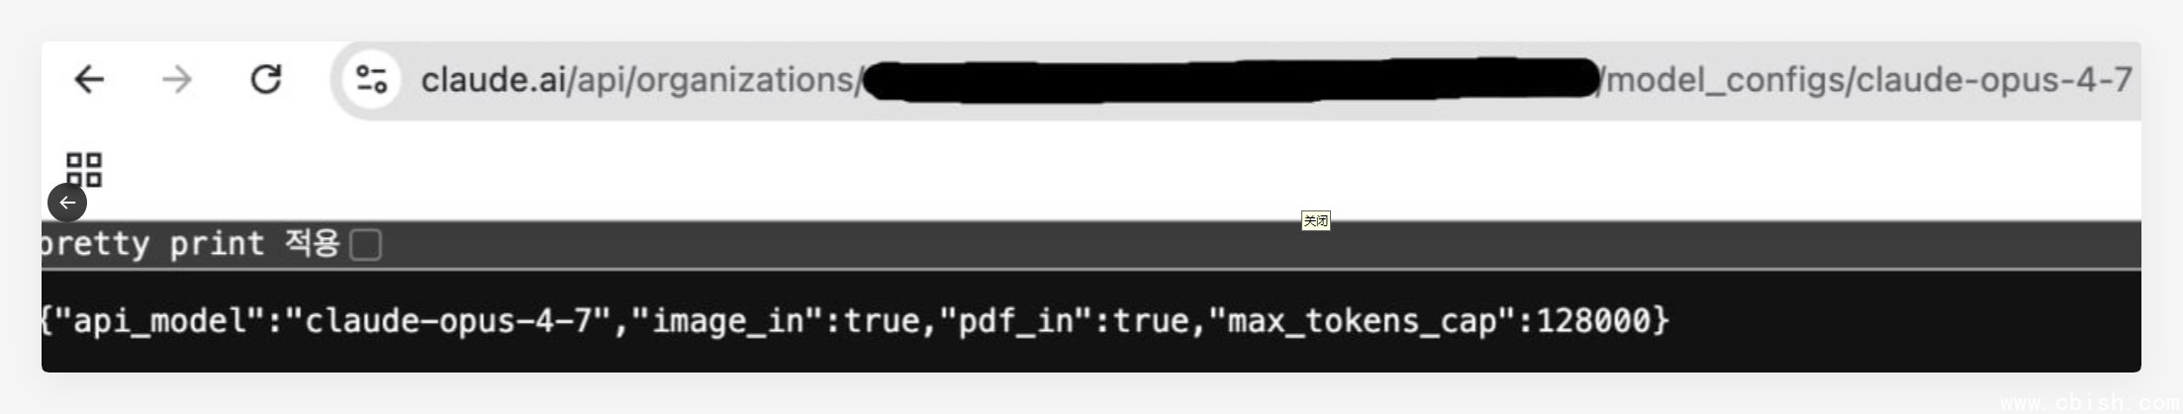The height and width of the screenshot is (414, 2183).
Task: Click the "image_in" key in JSON
Action: pyautogui.click(x=727, y=320)
